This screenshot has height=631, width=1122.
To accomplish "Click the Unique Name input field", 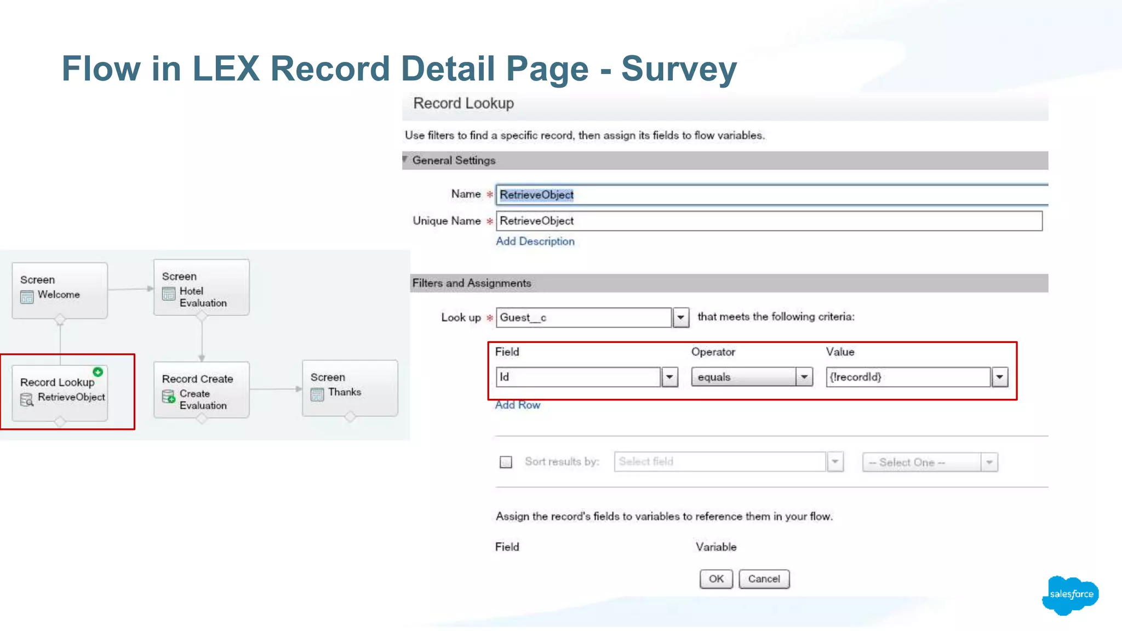I will click(769, 221).
